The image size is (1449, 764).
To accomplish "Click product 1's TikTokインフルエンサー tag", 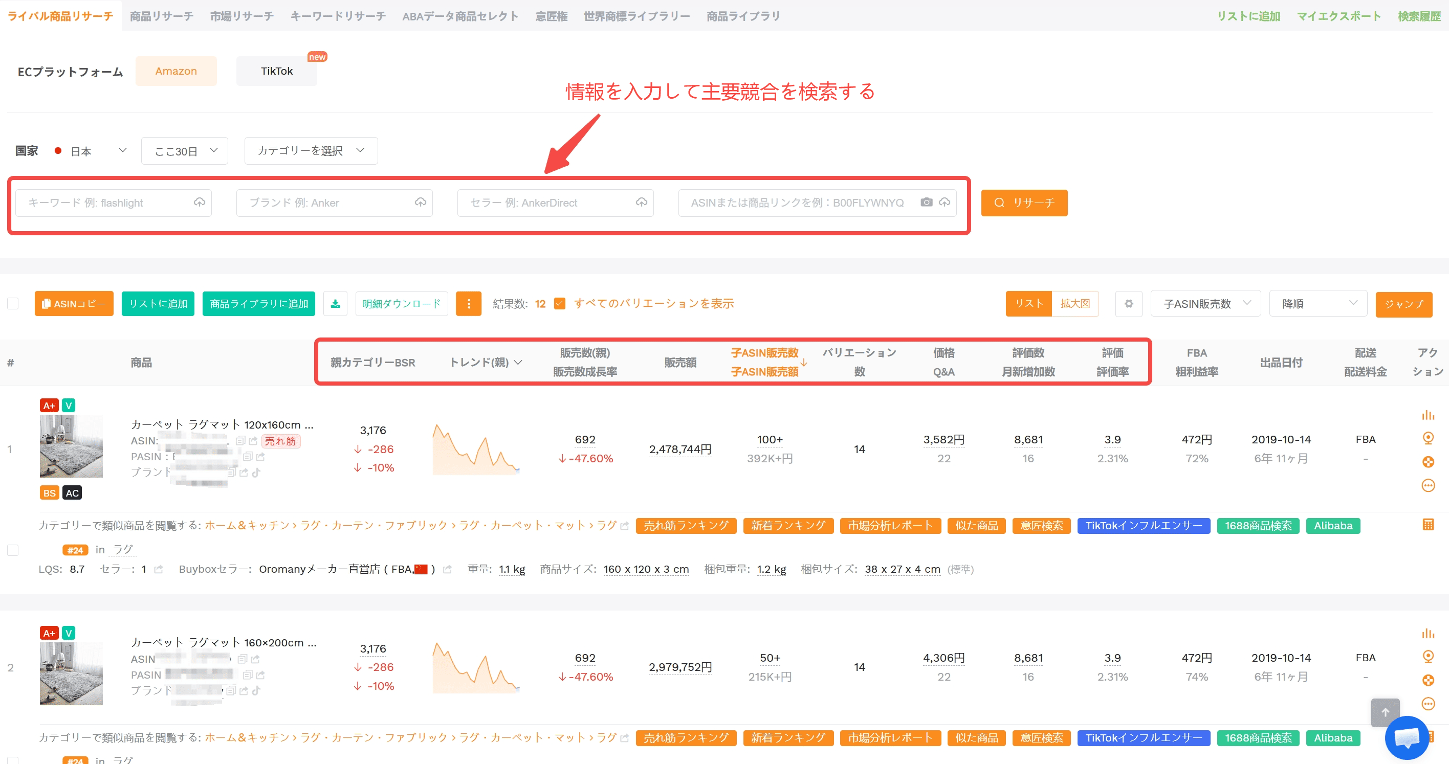I will [1144, 525].
